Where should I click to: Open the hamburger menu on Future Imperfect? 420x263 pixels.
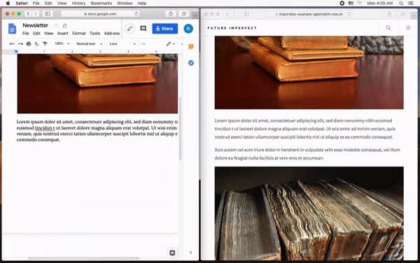[408, 27]
